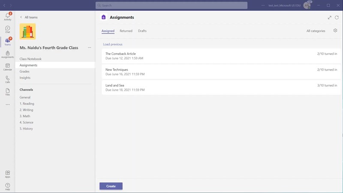
Task: Open All categories filter dropdown
Action: 316,31
